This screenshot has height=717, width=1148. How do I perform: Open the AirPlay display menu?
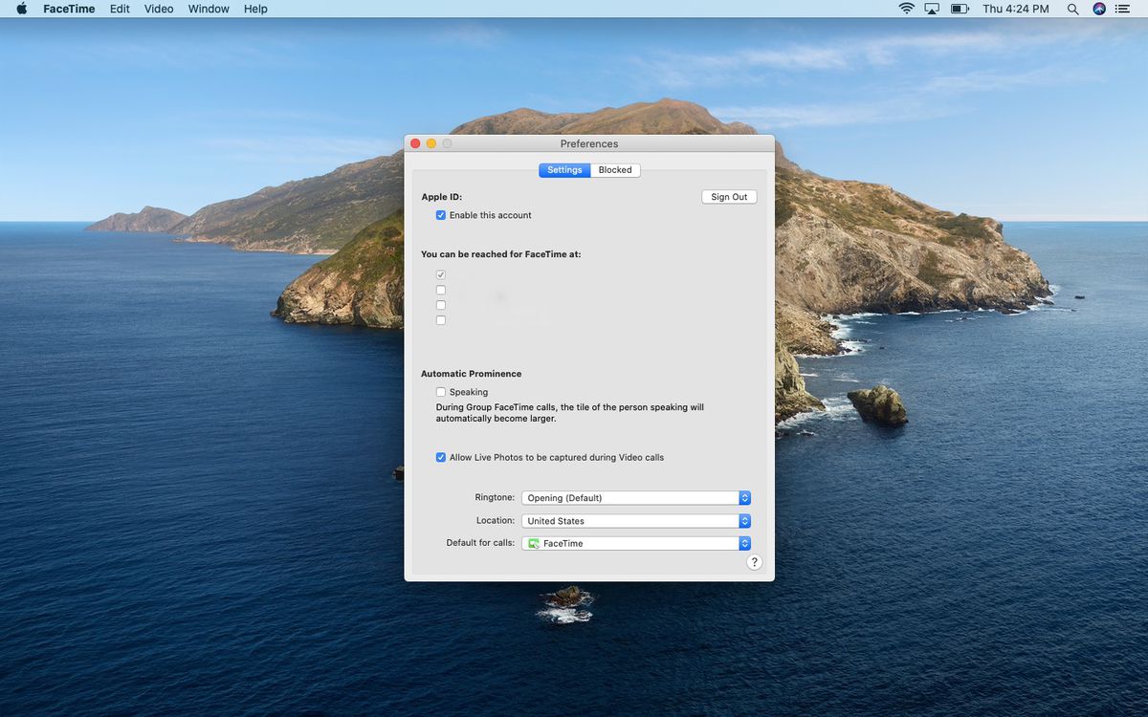pyautogui.click(x=932, y=9)
